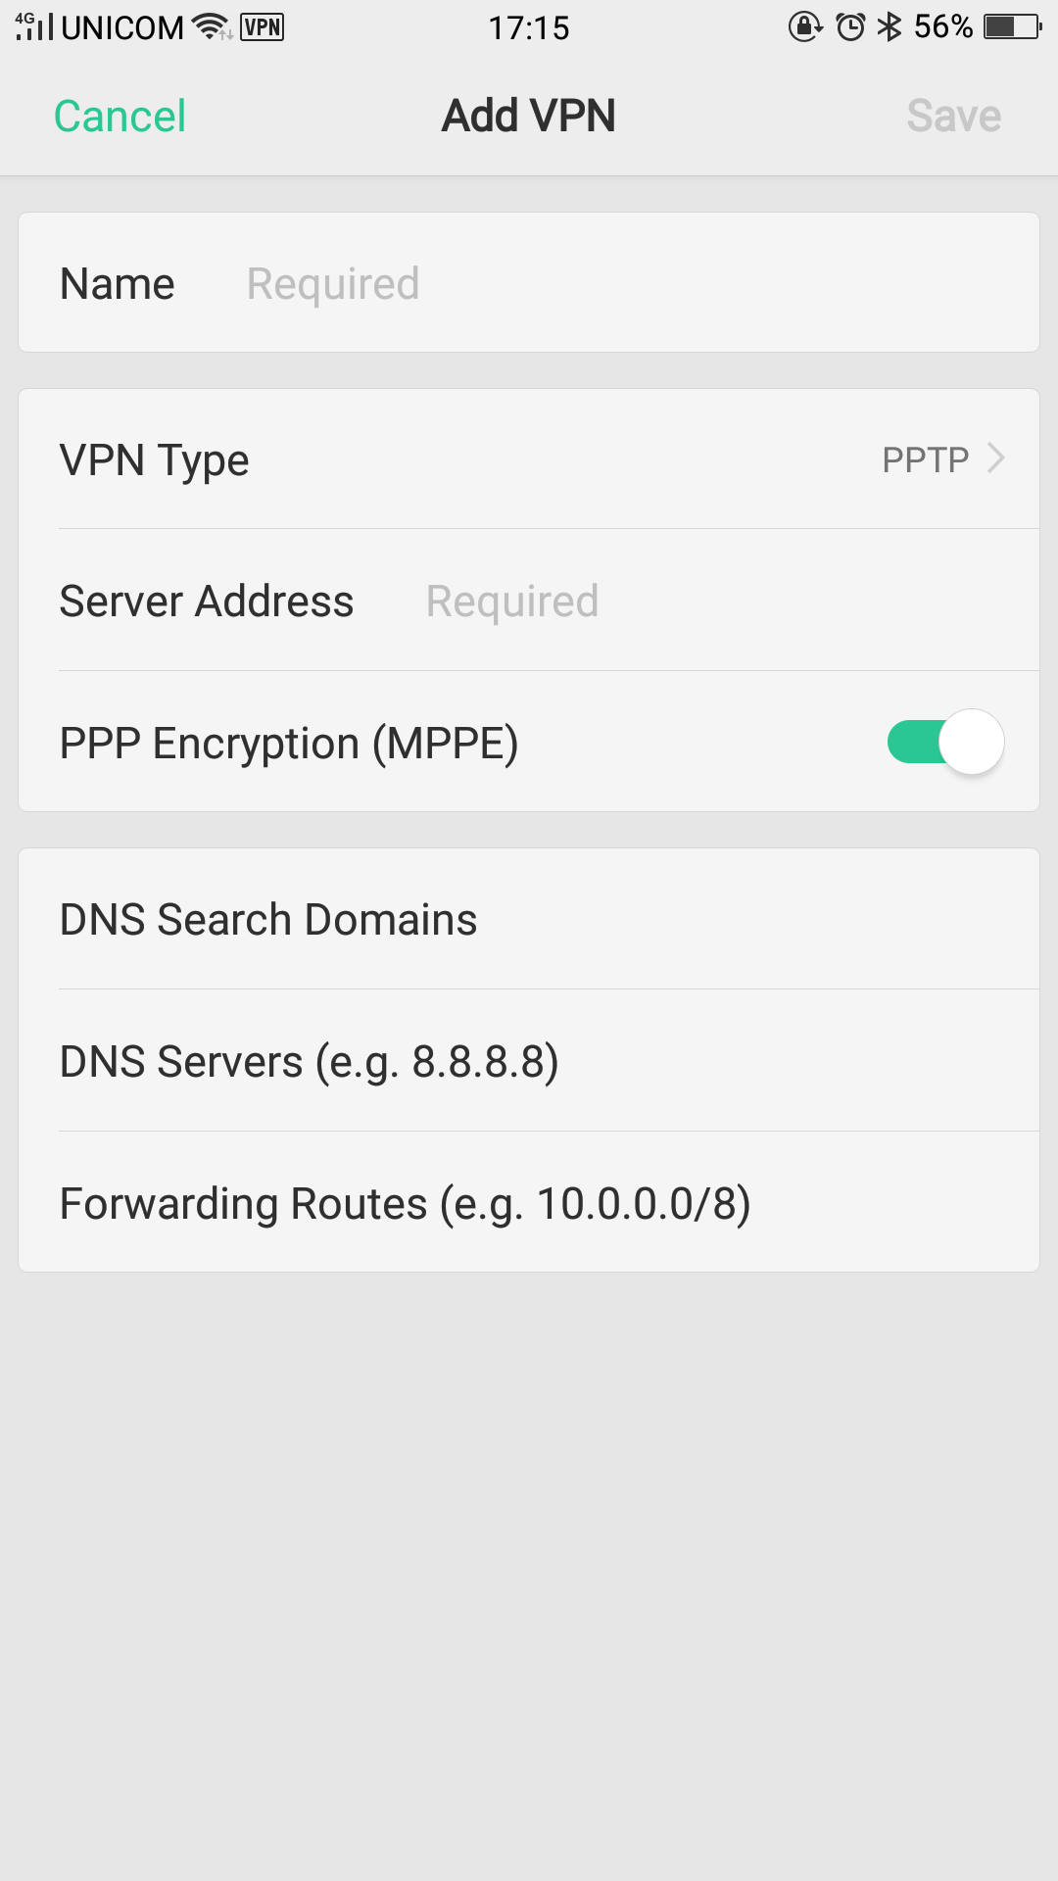The width and height of the screenshot is (1058, 1881).
Task: Tap the VPN indicator in status bar
Action: pos(262,26)
